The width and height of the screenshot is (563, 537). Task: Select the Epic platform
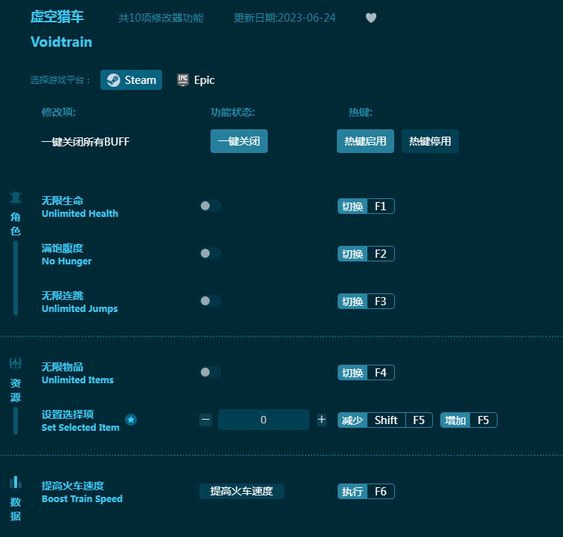coord(196,80)
